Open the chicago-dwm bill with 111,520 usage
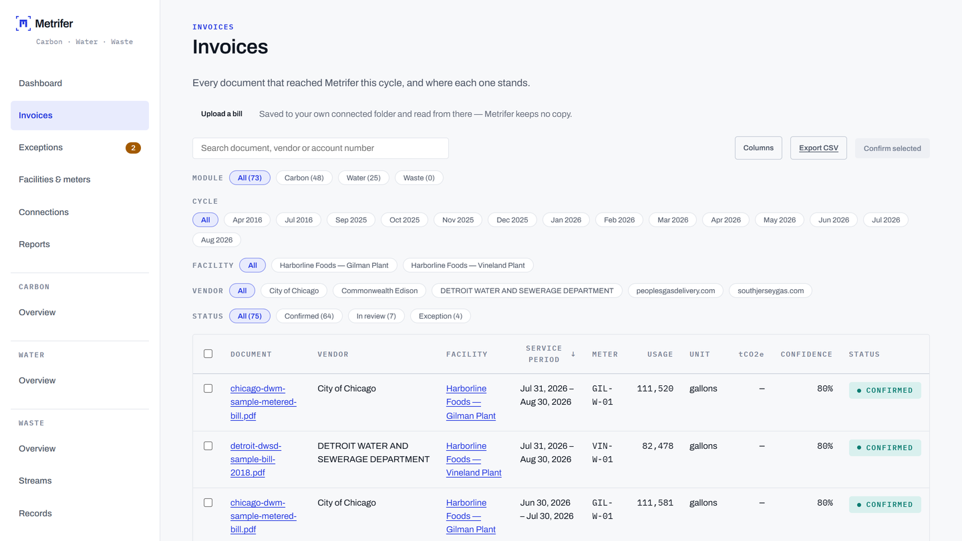Image resolution: width=962 pixels, height=541 pixels. coord(263,402)
